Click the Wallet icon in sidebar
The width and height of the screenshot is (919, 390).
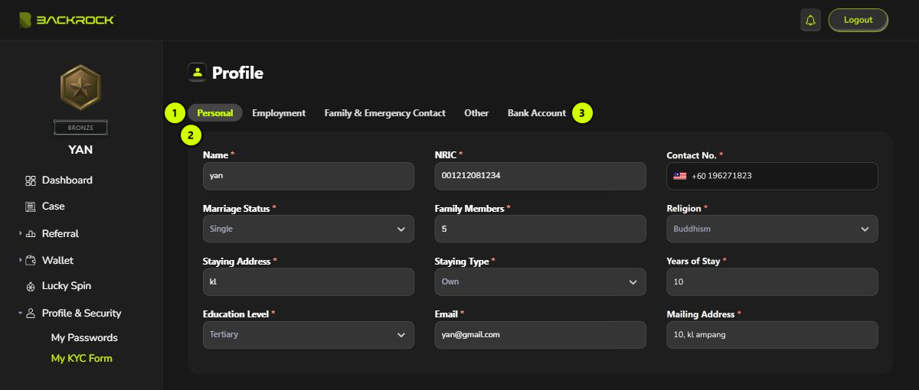31,260
